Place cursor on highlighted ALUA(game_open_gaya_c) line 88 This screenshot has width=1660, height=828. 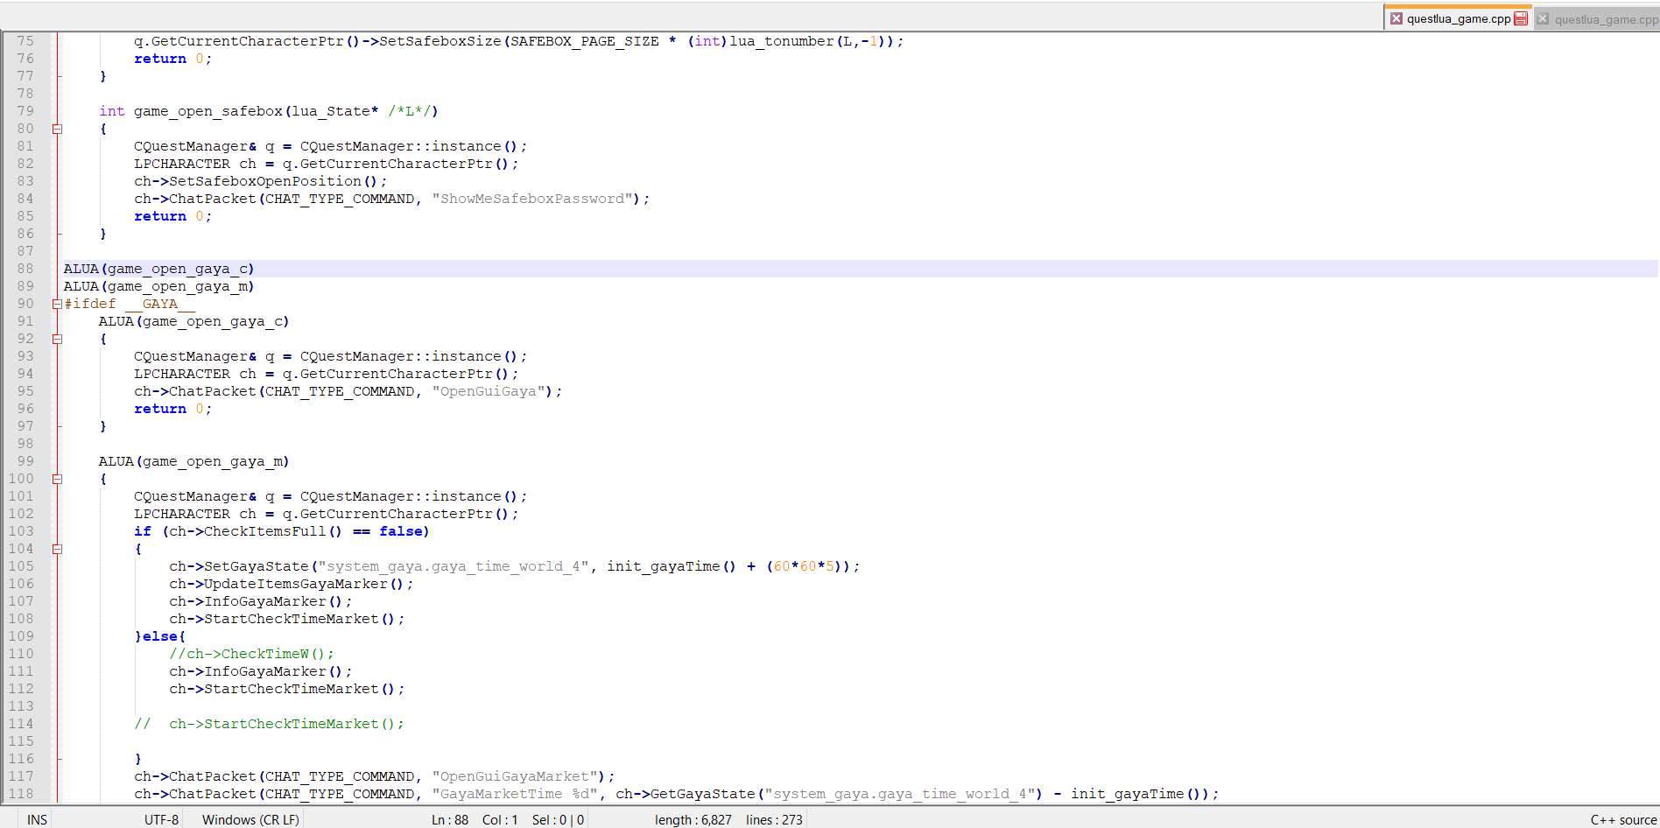click(158, 269)
